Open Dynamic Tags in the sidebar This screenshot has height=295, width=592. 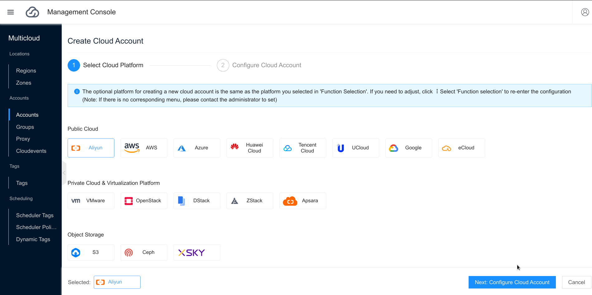click(x=33, y=239)
